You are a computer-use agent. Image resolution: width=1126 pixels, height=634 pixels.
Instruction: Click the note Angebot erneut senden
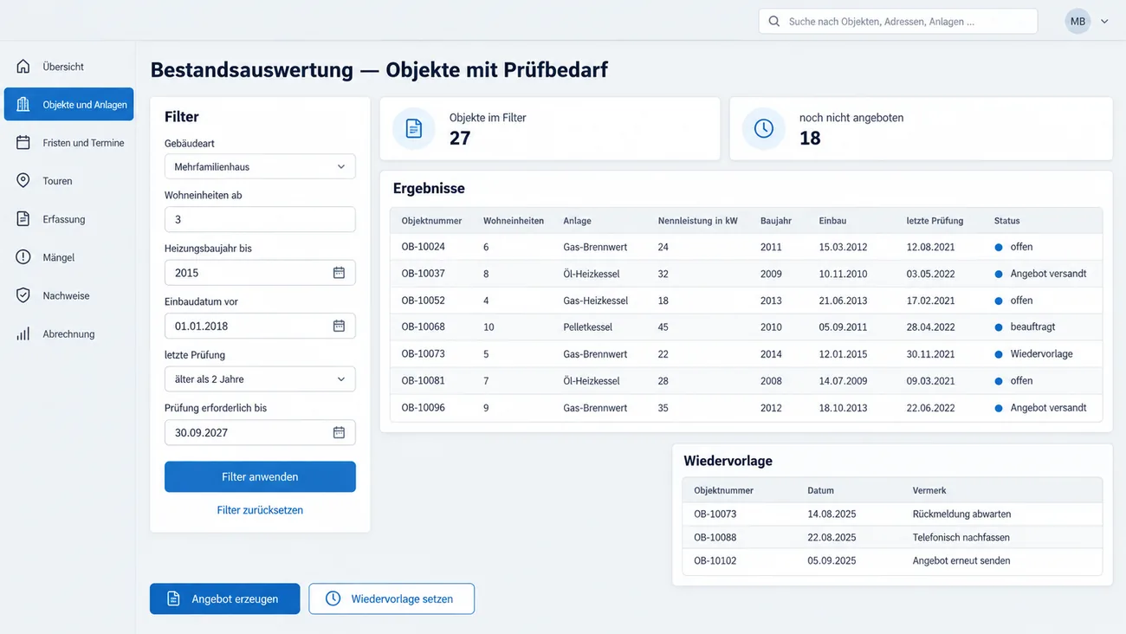click(961, 560)
